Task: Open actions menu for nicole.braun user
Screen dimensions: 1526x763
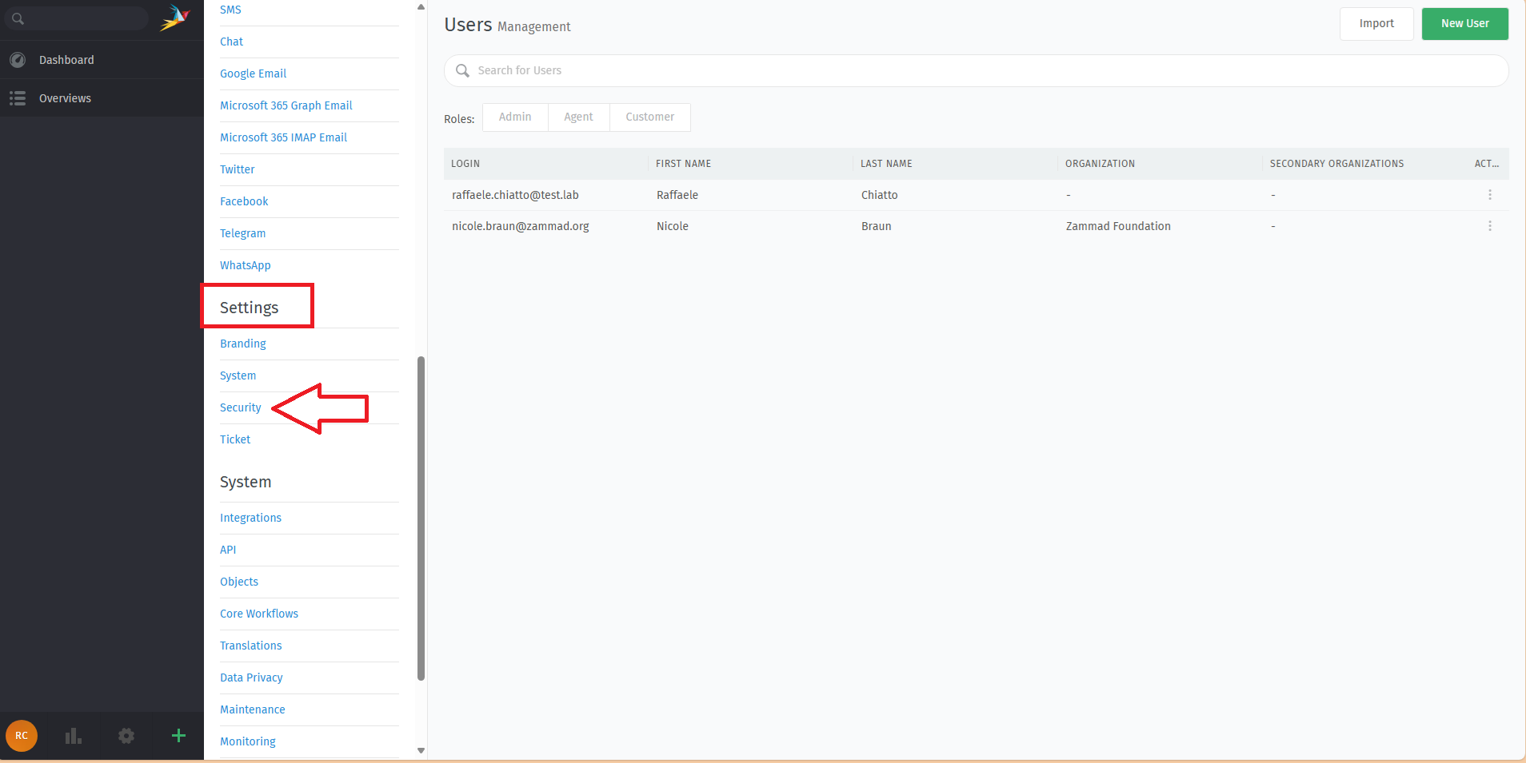Action: coord(1489,226)
